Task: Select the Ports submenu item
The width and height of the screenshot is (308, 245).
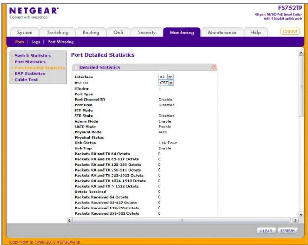Action: pos(20,42)
